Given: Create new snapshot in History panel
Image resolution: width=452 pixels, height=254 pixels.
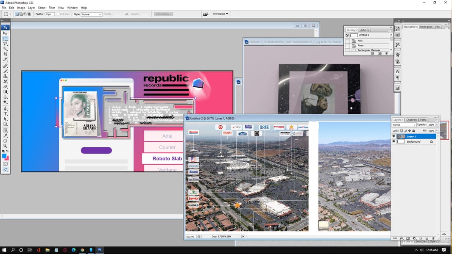Looking at the screenshot, I should click(x=379, y=53).
